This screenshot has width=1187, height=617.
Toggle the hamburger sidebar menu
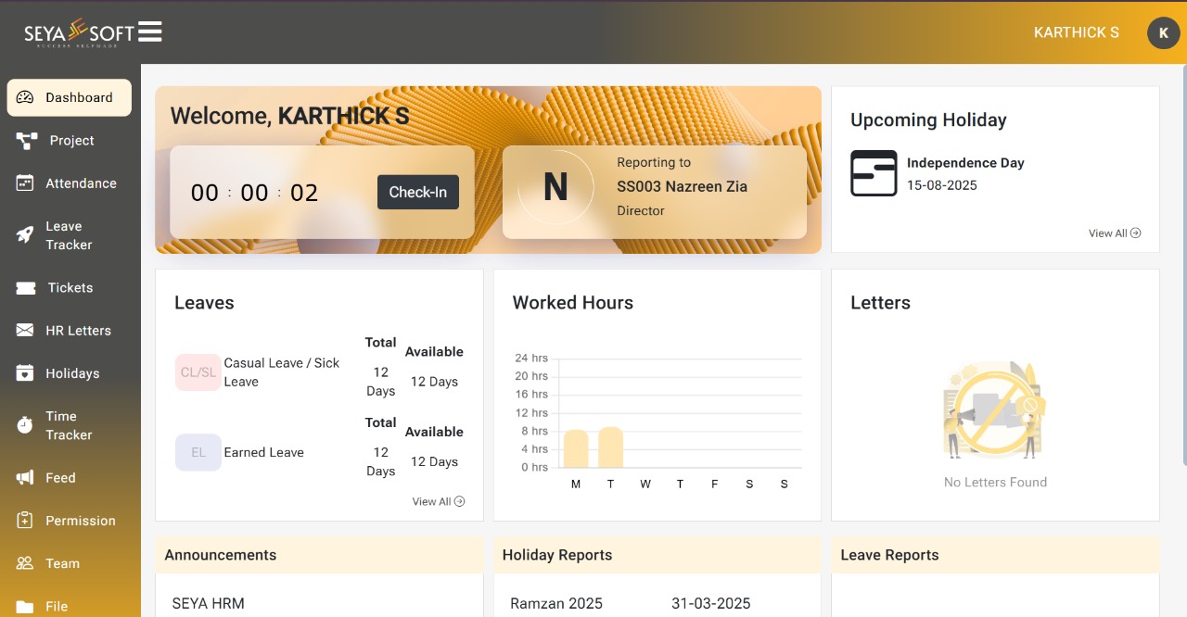[x=150, y=31]
